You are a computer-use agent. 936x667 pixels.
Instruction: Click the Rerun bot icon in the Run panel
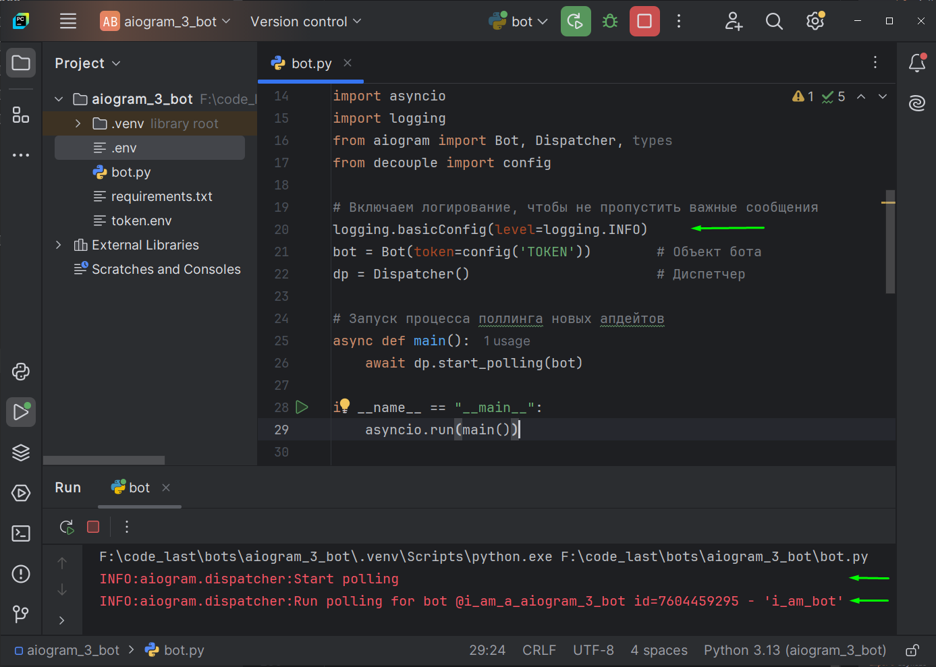pyautogui.click(x=67, y=527)
